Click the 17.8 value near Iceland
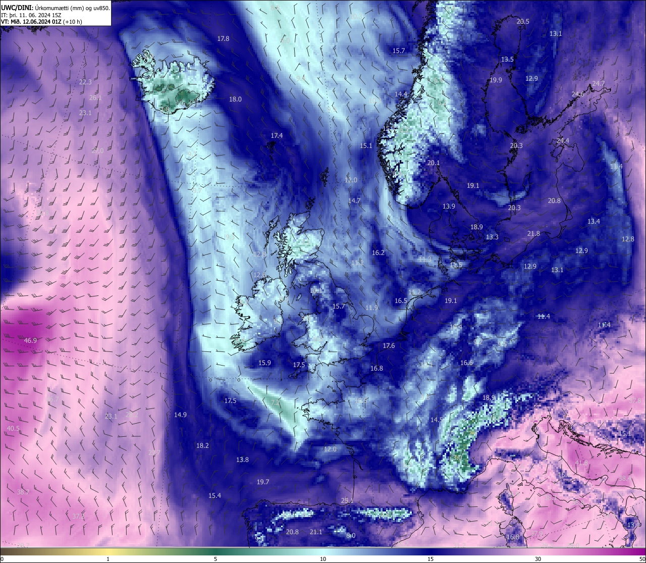This screenshot has height=563, width=646. click(x=223, y=39)
